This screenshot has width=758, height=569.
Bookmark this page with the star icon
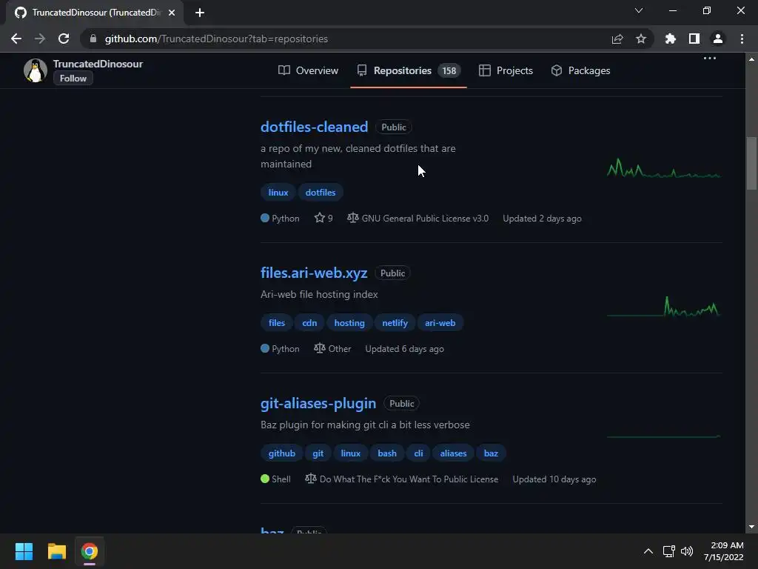(641, 39)
